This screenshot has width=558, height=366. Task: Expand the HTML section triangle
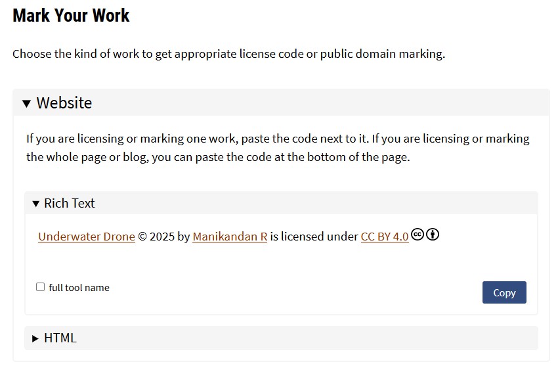[35, 338]
